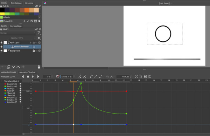Screen dimensions: 210x136
Task: Hide Transform Mask 1 with its eye icon
Action: pos(1,47)
